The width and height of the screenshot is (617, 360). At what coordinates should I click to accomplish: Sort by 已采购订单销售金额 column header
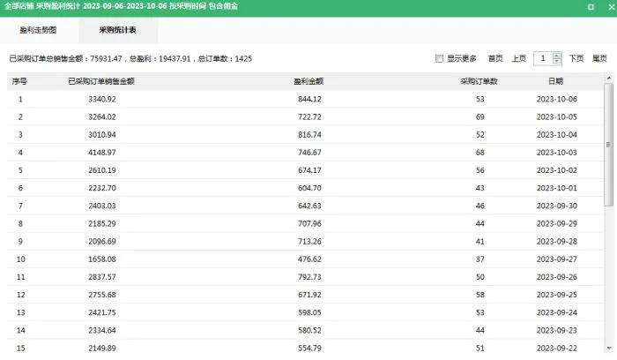click(x=101, y=81)
